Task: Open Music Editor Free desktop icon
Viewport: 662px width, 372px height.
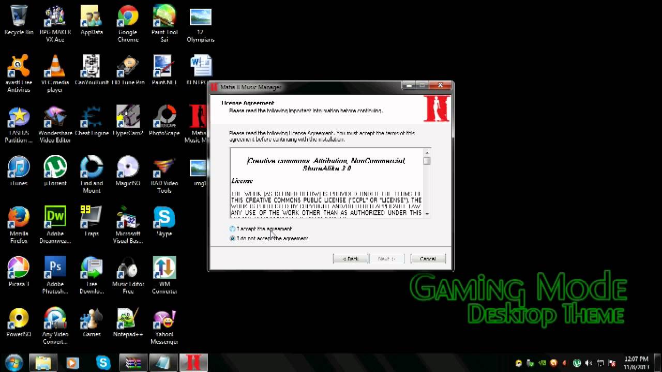Action: tap(128, 275)
